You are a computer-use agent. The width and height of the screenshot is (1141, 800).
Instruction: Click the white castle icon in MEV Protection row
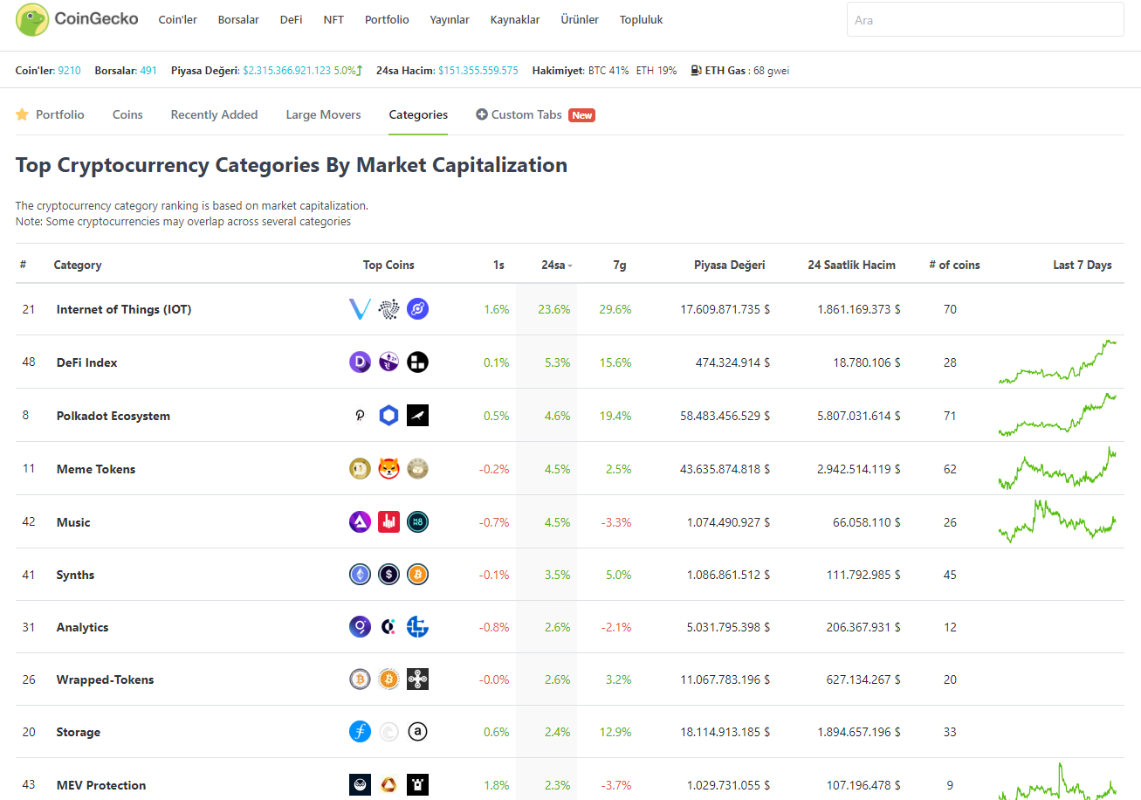417,785
